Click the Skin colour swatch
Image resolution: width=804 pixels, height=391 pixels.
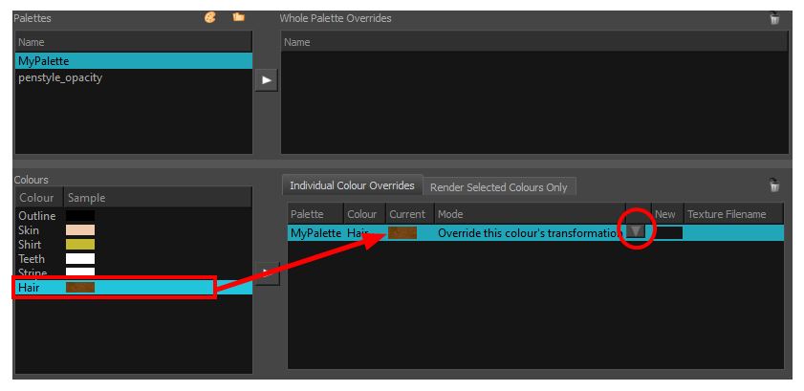(x=79, y=230)
